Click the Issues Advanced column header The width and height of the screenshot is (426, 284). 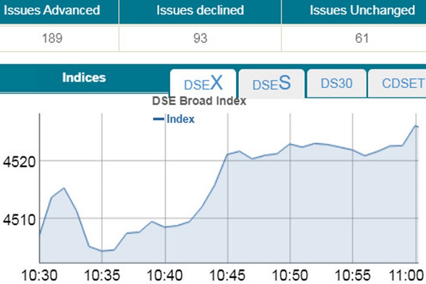[x=52, y=10]
